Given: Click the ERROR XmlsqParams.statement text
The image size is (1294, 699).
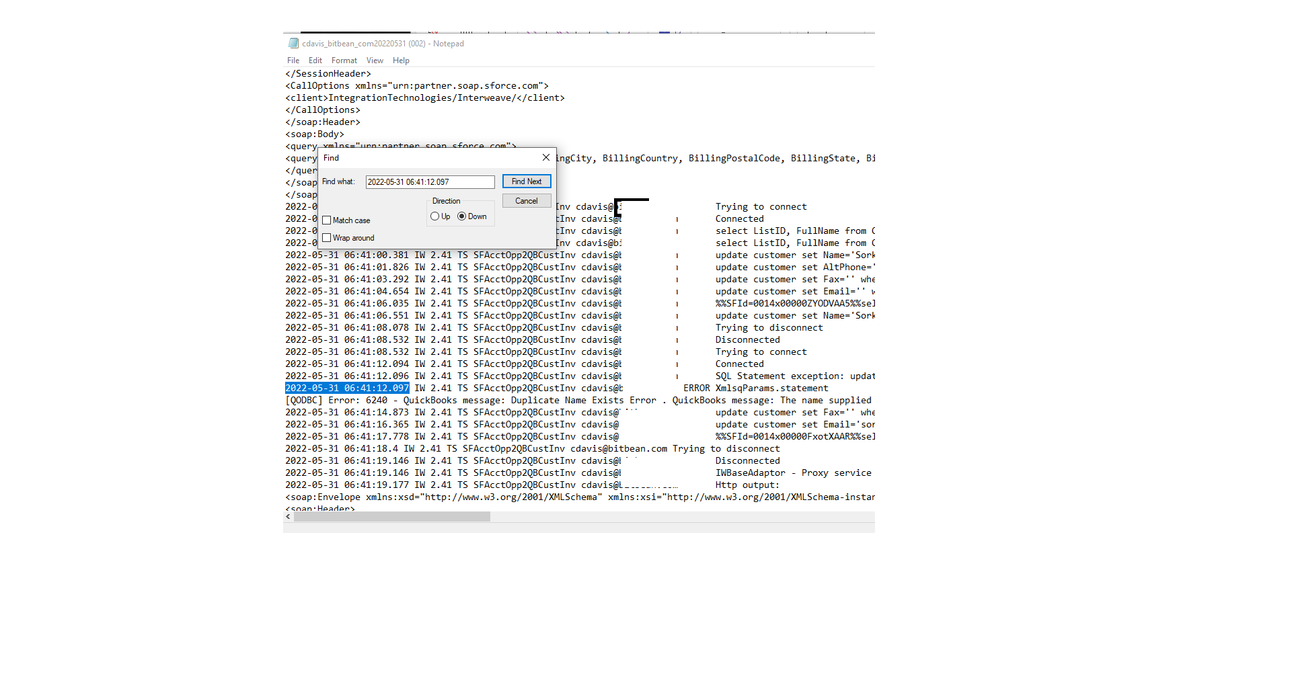Looking at the screenshot, I should click(x=756, y=388).
